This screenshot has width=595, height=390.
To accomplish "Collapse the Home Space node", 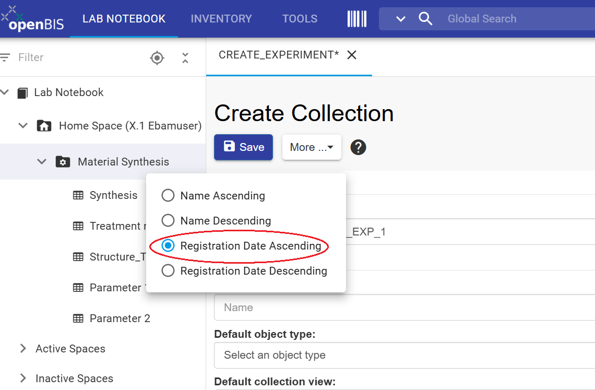I will point(23,126).
